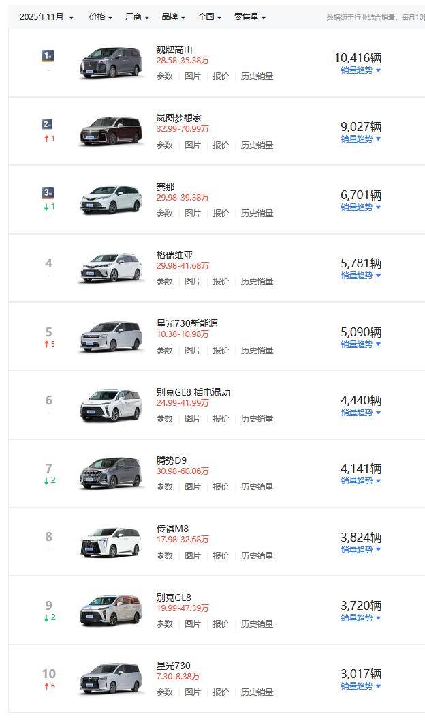Expand 销量趋势 for 传祺M8
425x721 pixels.
pyautogui.click(x=360, y=549)
